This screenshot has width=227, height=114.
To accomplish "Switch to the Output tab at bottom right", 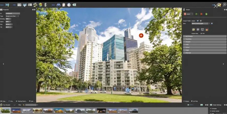I will tap(186, 101).
